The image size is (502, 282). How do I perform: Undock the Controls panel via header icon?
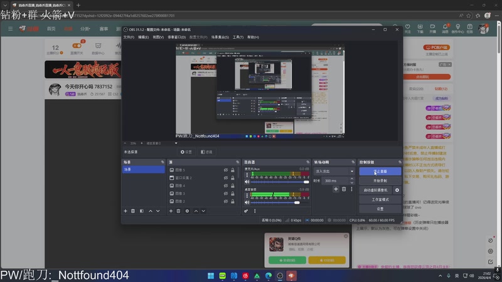tap(400, 162)
